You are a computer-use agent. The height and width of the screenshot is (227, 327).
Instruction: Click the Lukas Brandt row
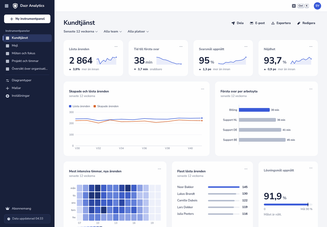[212, 194]
